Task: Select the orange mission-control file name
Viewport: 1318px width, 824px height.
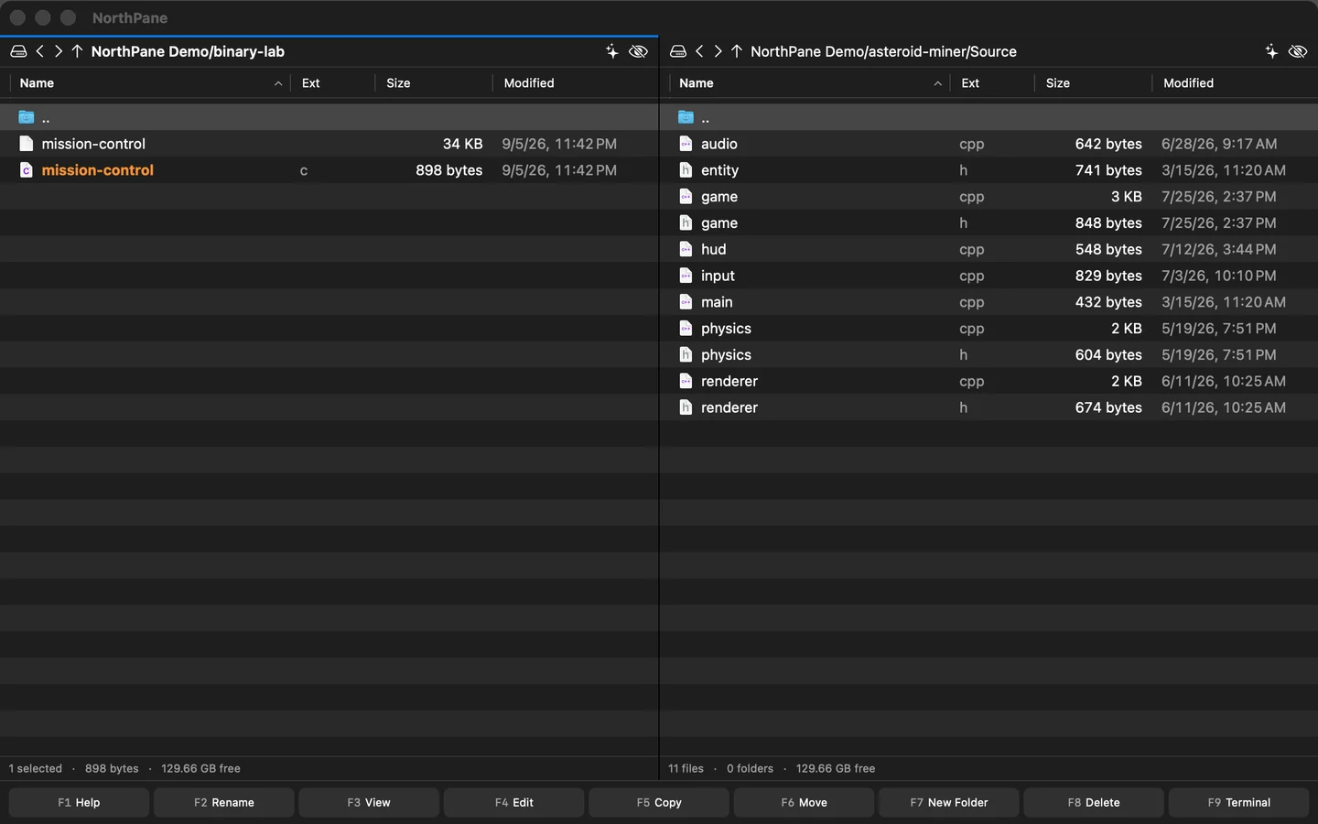Action: (98, 170)
